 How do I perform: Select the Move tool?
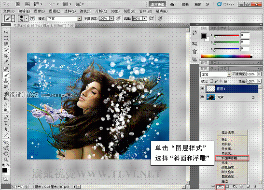click(6, 32)
